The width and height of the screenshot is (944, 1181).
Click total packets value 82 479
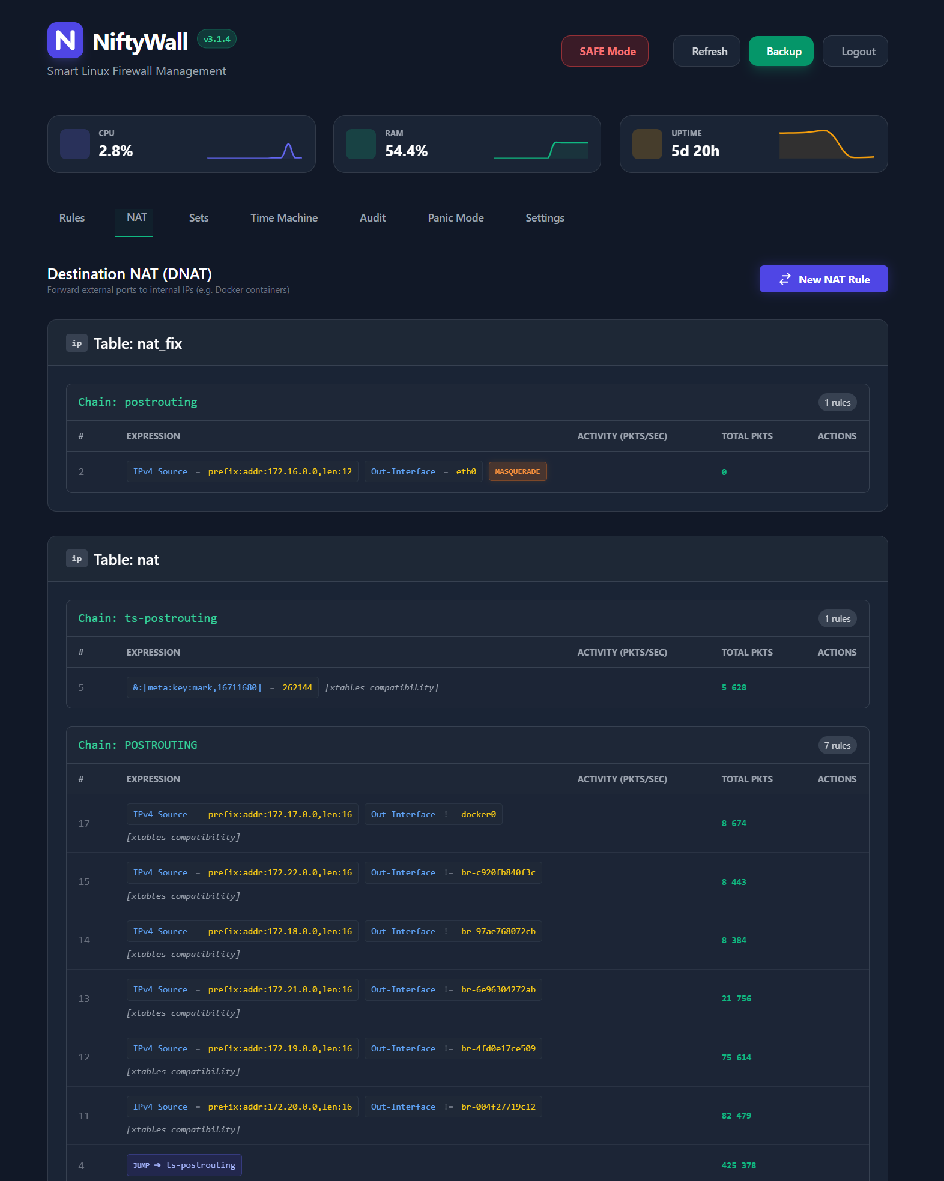[736, 1116]
